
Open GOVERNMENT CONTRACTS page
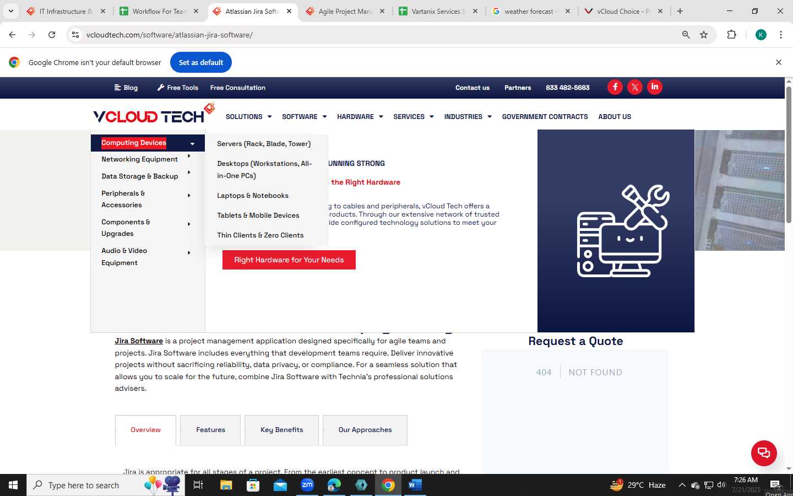545,117
